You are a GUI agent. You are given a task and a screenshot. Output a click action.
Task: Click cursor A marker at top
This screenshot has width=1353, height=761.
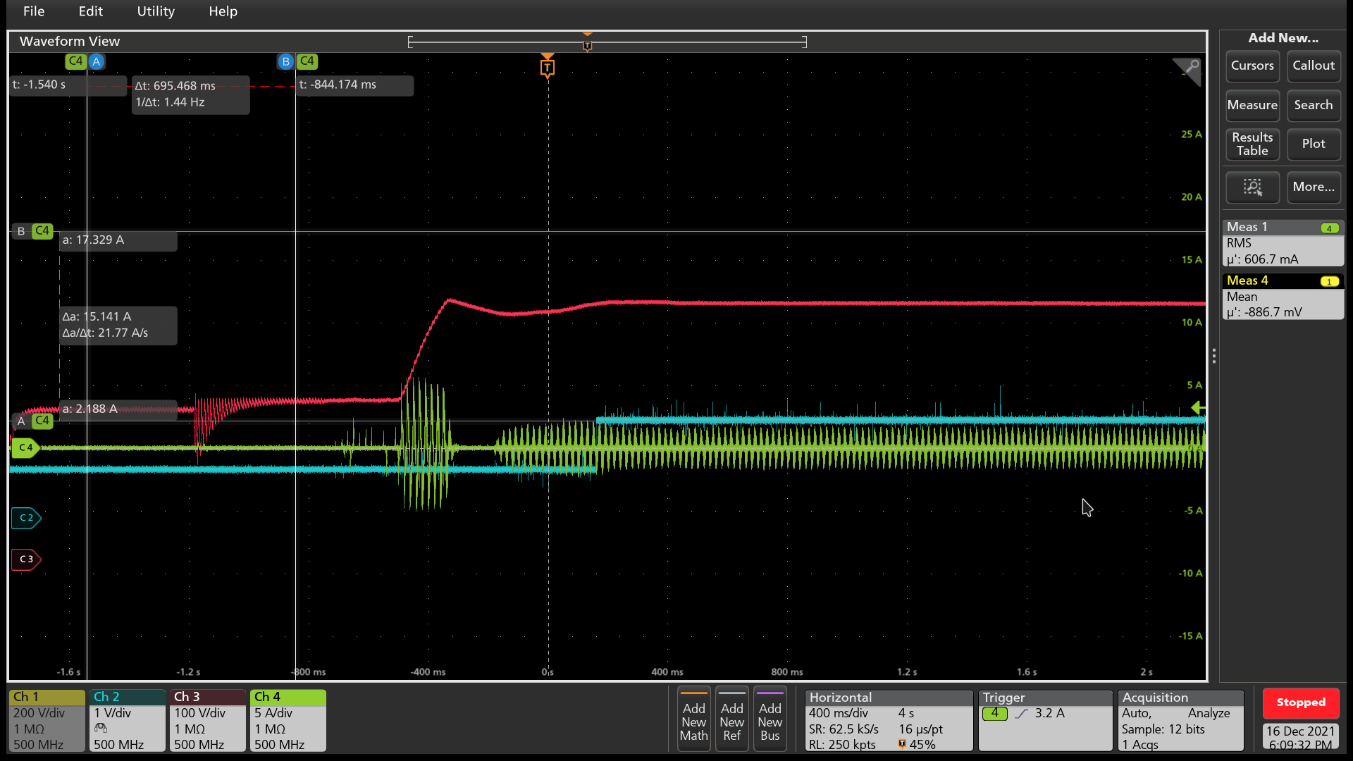[x=97, y=61]
